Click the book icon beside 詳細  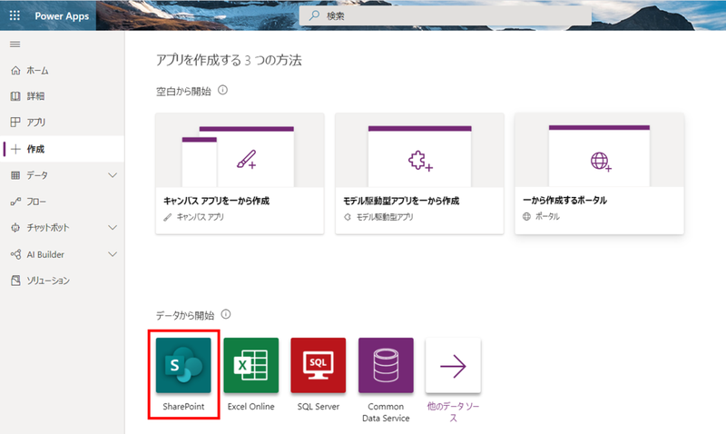click(15, 96)
